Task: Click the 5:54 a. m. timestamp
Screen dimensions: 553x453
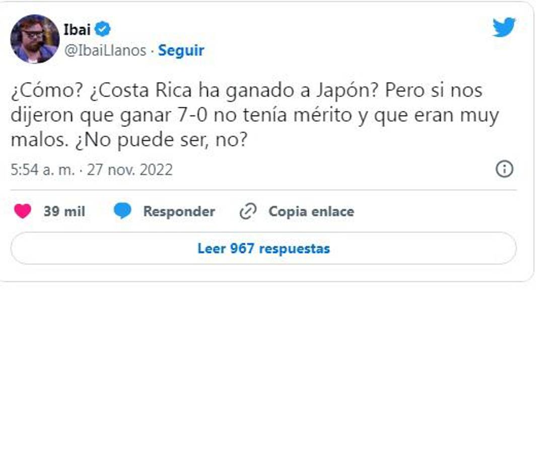Action: [x=43, y=170]
